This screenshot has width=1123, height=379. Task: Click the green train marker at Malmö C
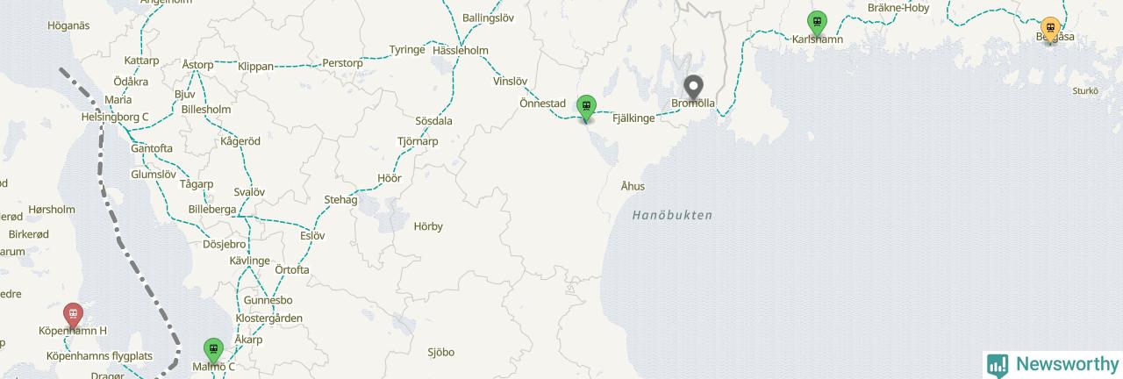[x=212, y=351]
